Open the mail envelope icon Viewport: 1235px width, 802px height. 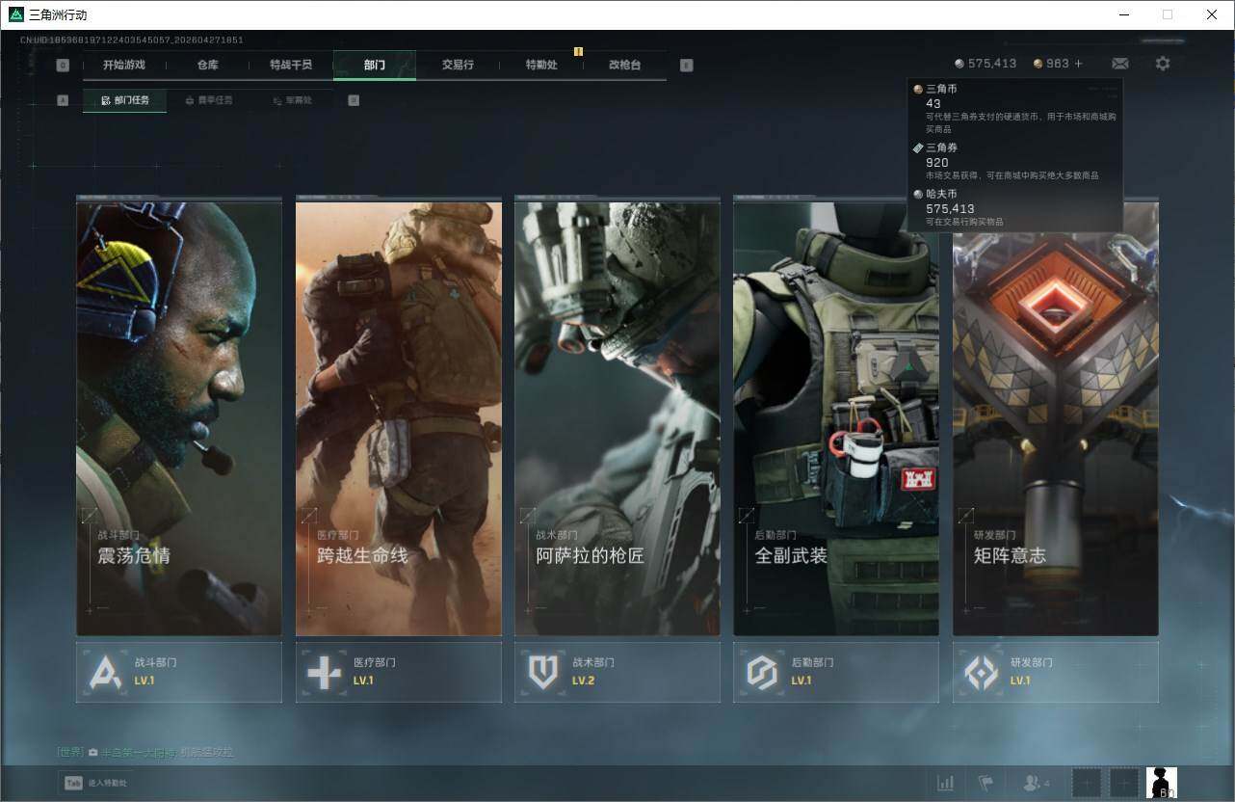pyautogui.click(x=1119, y=64)
